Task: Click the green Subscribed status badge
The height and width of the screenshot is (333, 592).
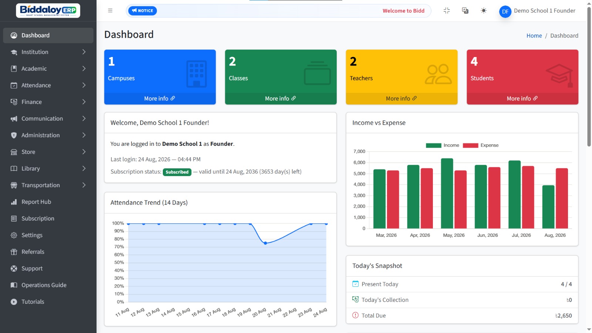Action: click(177, 172)
